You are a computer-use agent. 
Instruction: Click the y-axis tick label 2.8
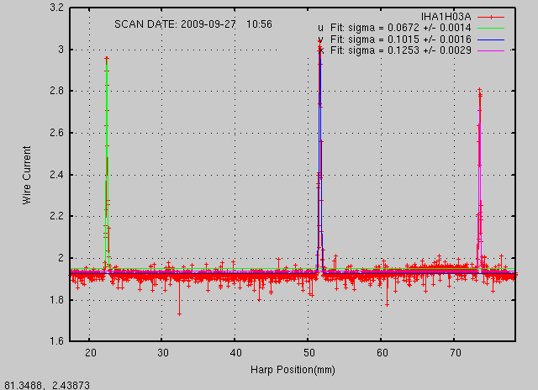[x=57, y=91]
